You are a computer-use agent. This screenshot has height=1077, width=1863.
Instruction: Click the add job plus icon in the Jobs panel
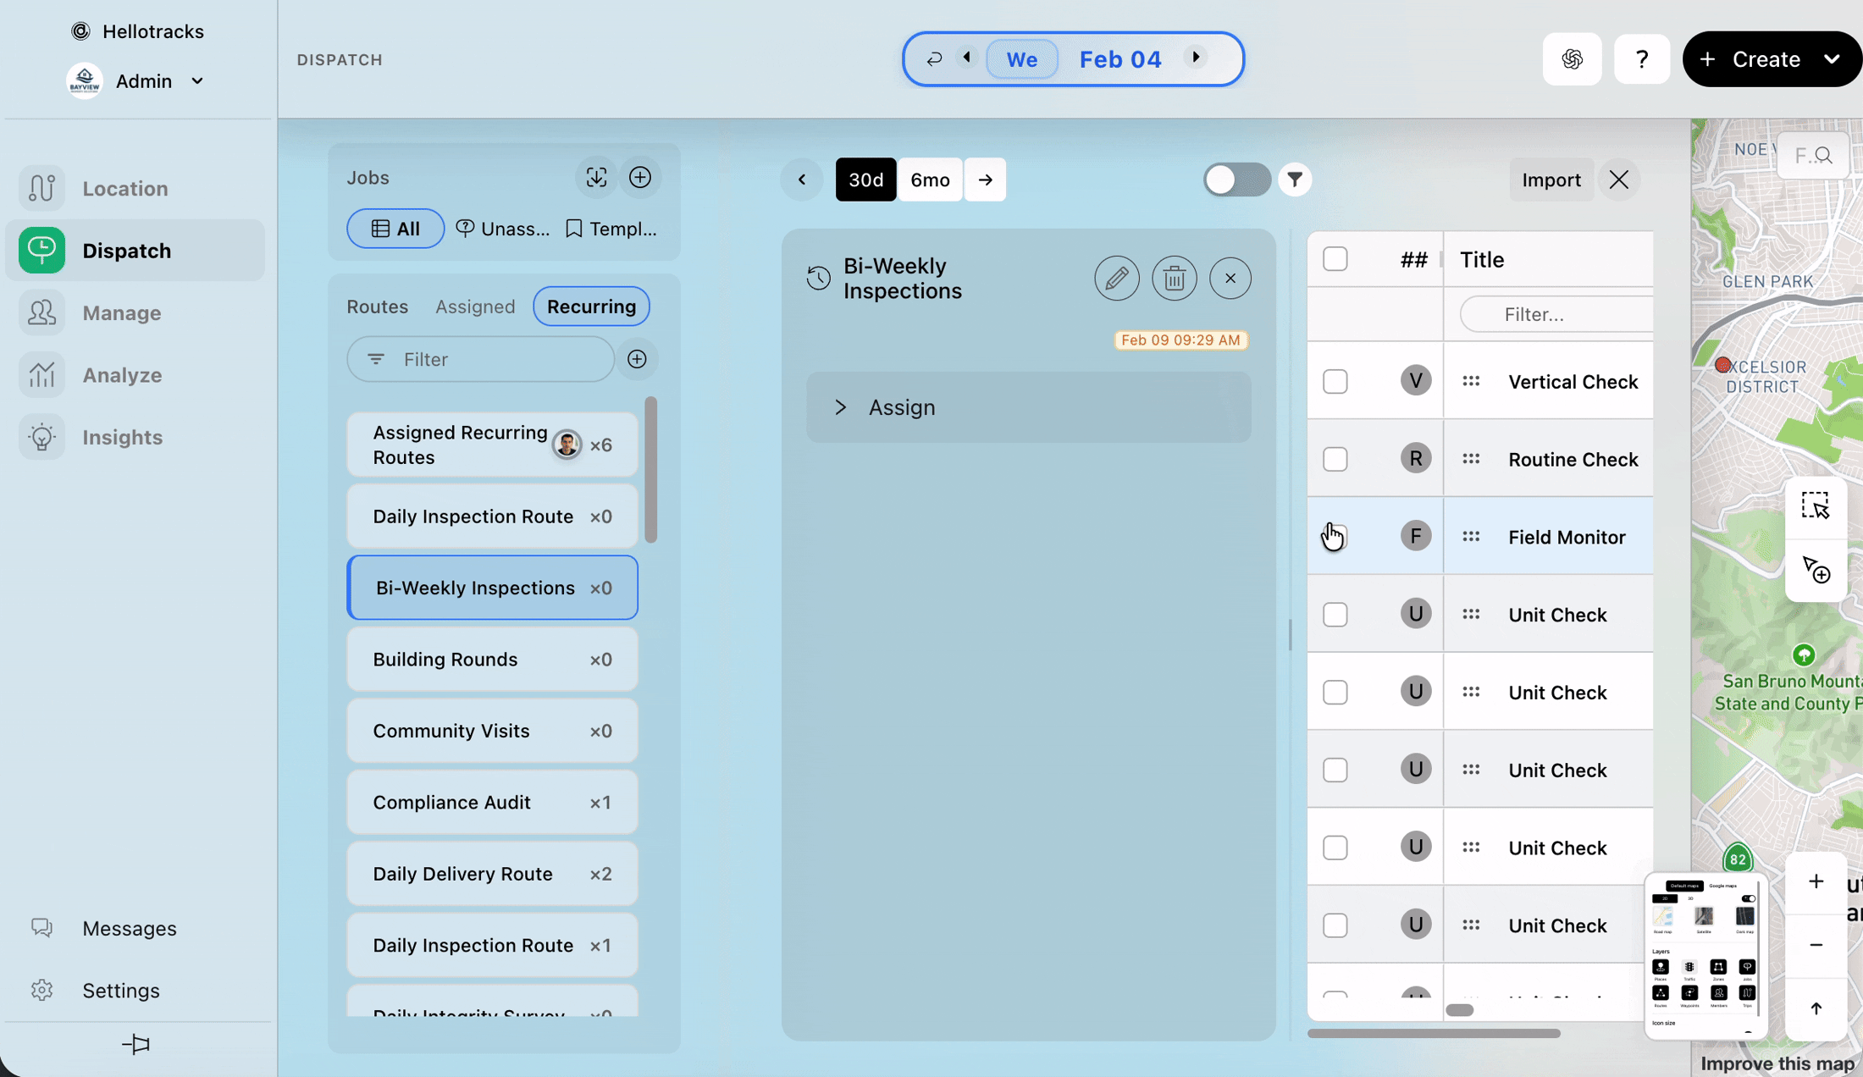point(640,177)
